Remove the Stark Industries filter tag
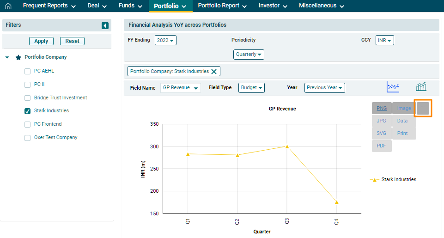This screenshot has height=238, width=444. coord(214,71)
